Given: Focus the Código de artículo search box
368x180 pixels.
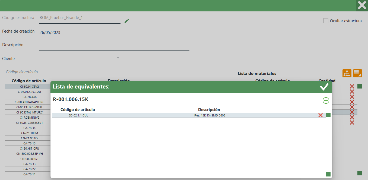Looking at the screenshot, I should (43, 72).
